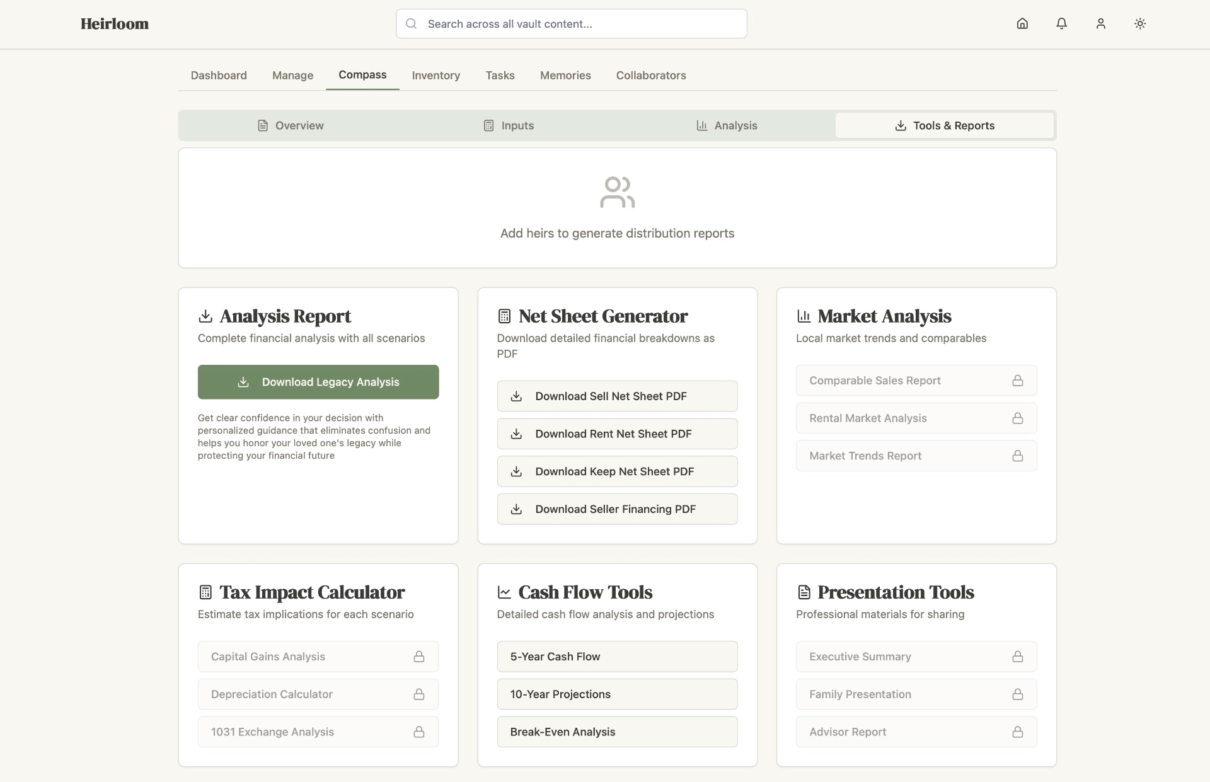Image resolution: width=1210 pixels, height=782 pixels.
Task: Select the Overview sub-tab
Action: 291,125
